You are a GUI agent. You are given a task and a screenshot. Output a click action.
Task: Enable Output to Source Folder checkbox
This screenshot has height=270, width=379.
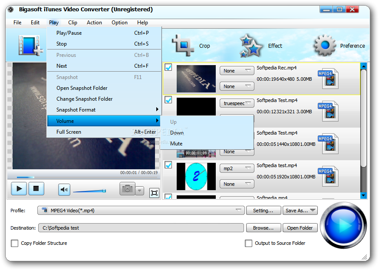click(248, 243)
